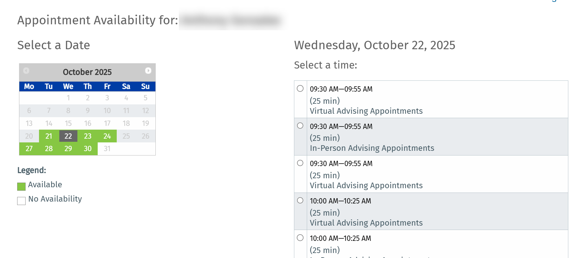Click the October 2025 month header
The image size is (578, 258).
[x=87, y=72]
